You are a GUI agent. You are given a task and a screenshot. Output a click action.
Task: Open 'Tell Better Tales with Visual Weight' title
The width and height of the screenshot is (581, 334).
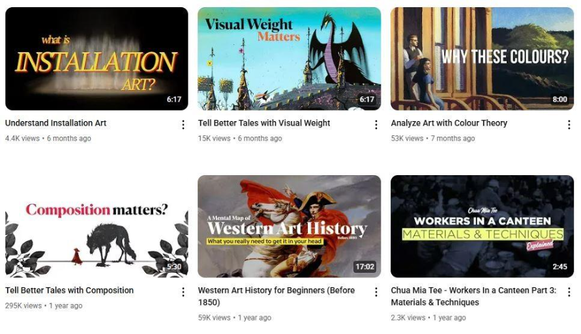264,123
